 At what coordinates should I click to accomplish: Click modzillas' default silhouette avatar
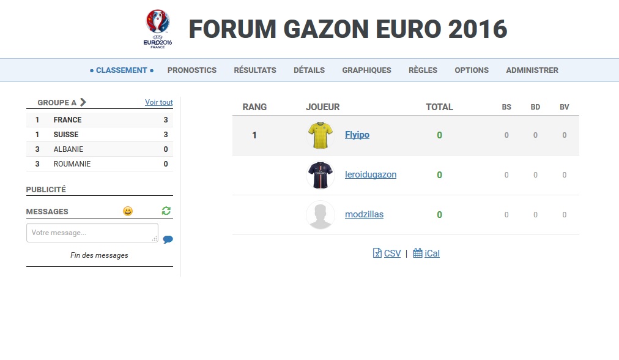(x=321, y=215)
